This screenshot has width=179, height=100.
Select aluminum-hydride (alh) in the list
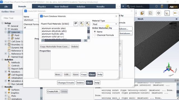pos(53,34)
